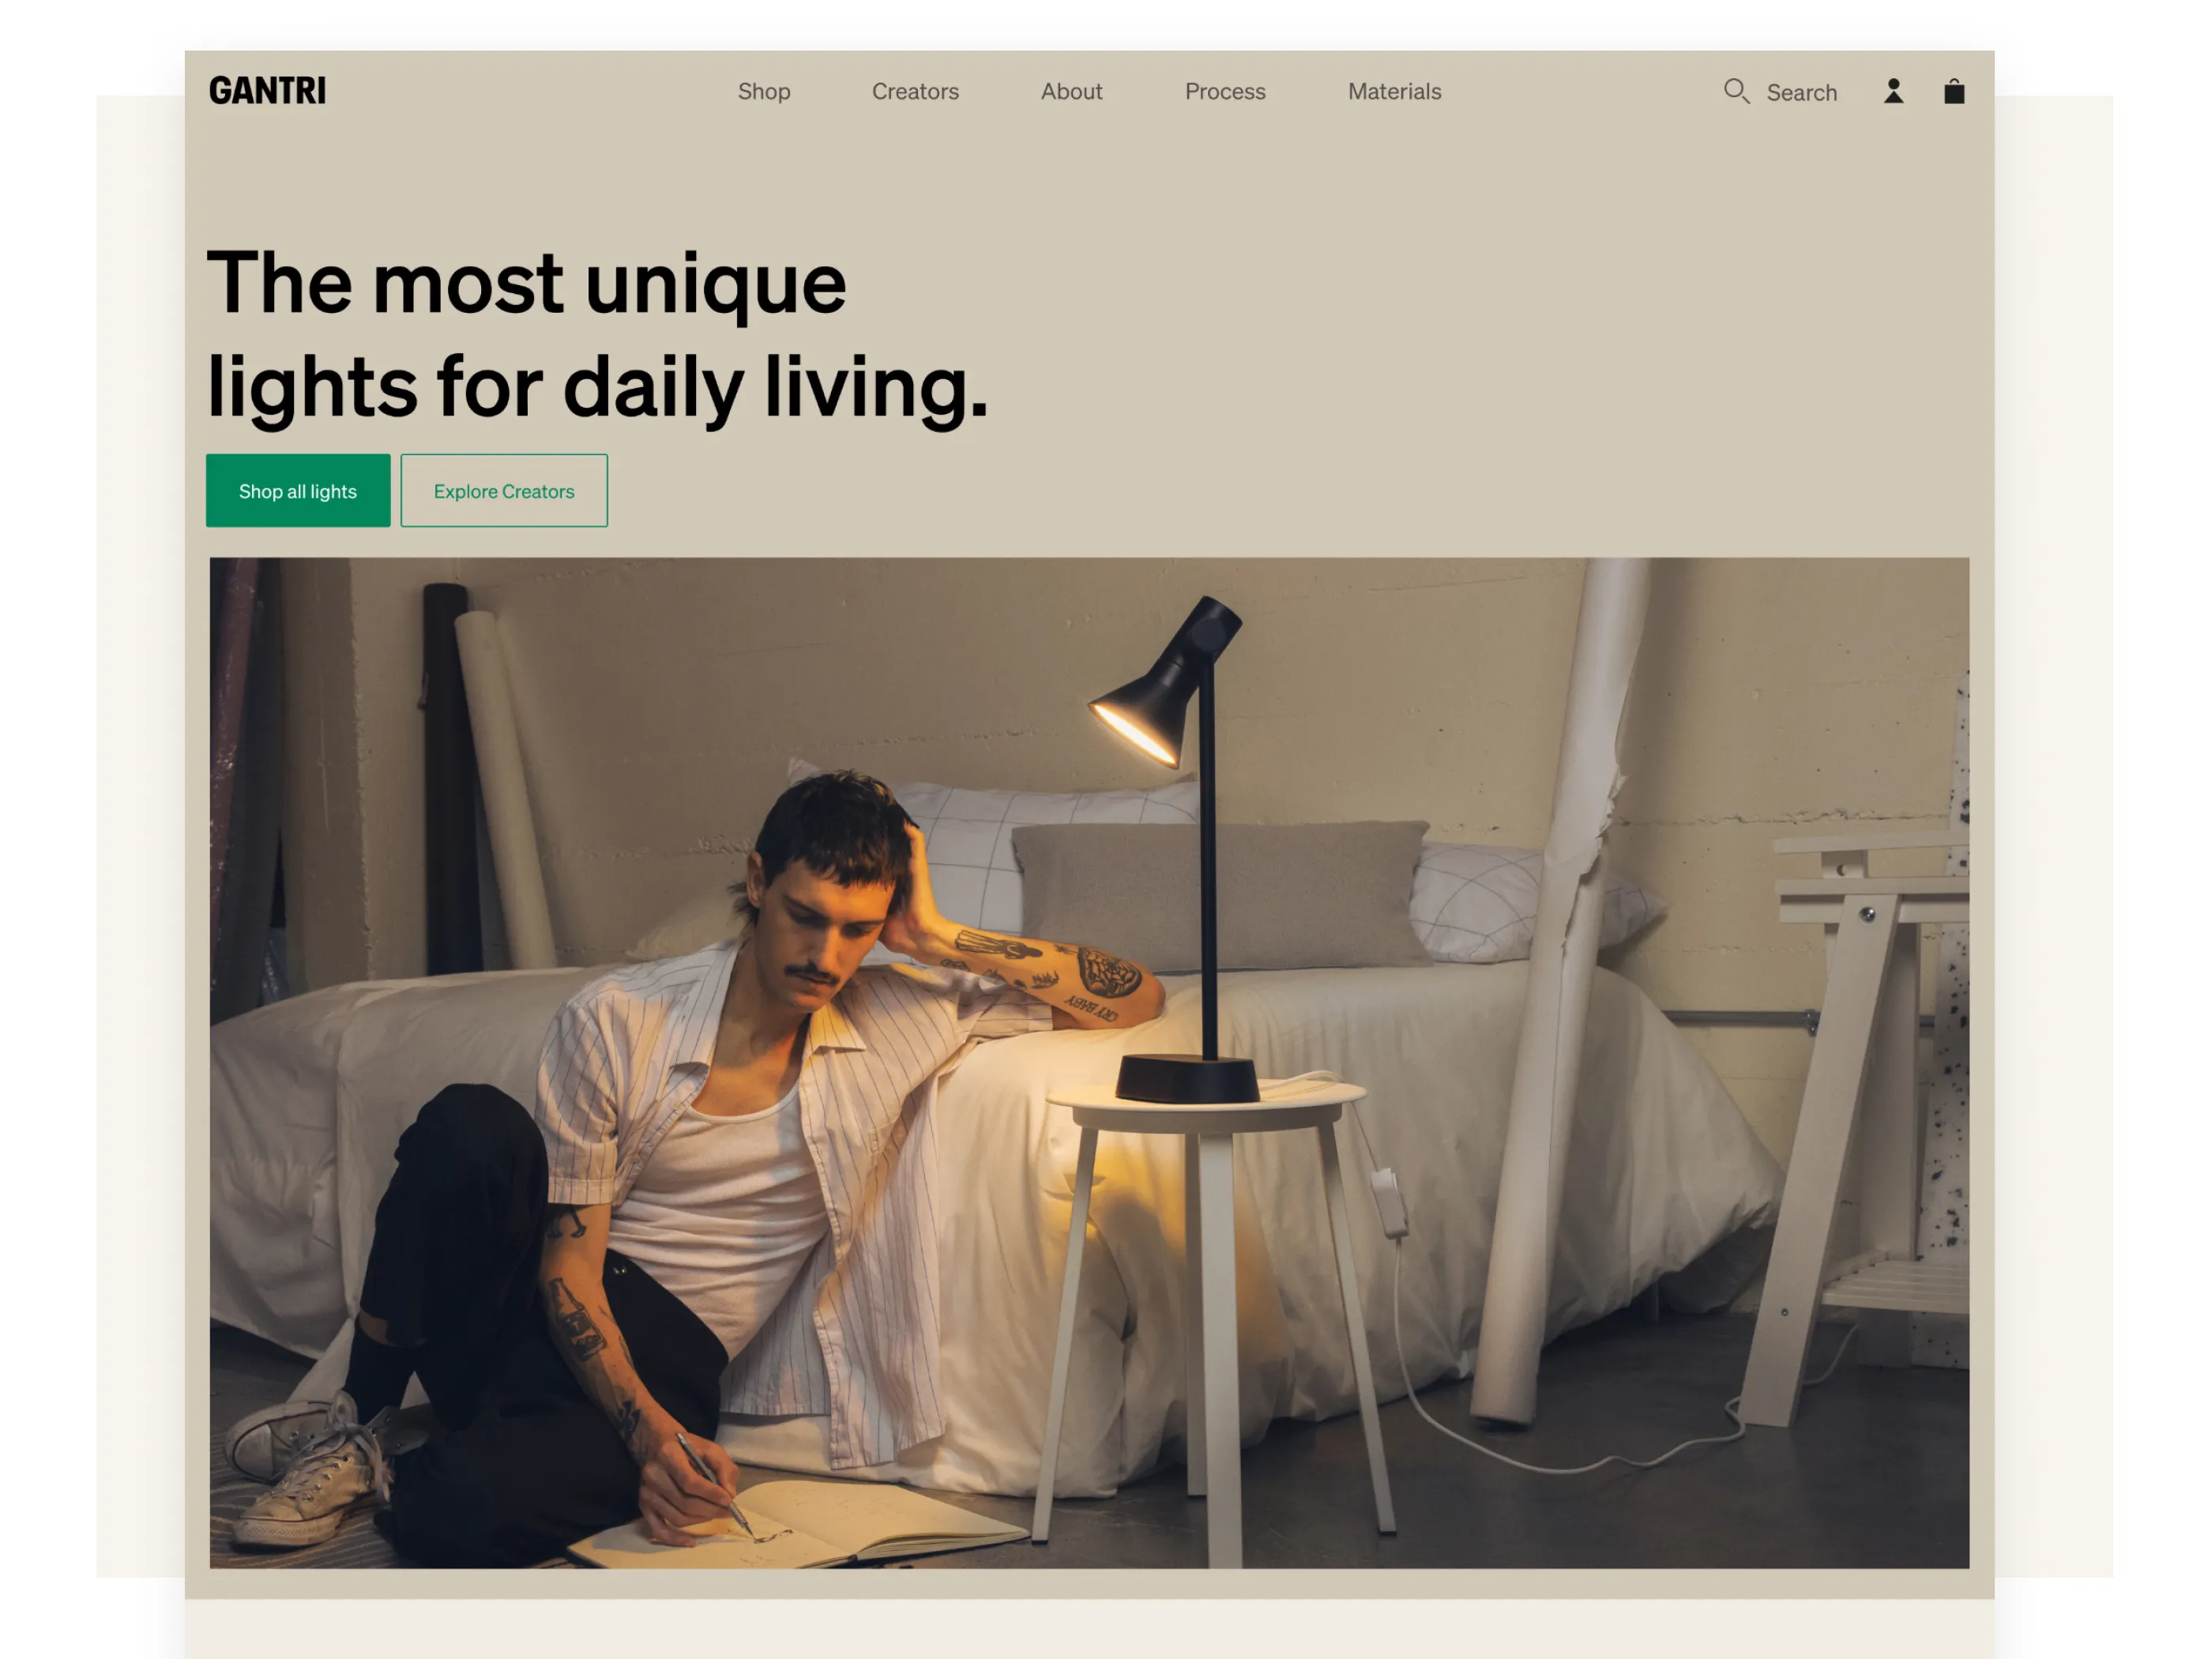Open the user account icon
This screenshot has width=2212, height=1659.
pos(1893,91)
